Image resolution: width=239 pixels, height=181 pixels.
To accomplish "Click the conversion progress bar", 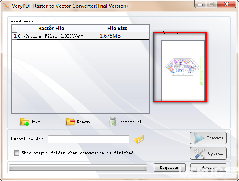I will [78, 168].
